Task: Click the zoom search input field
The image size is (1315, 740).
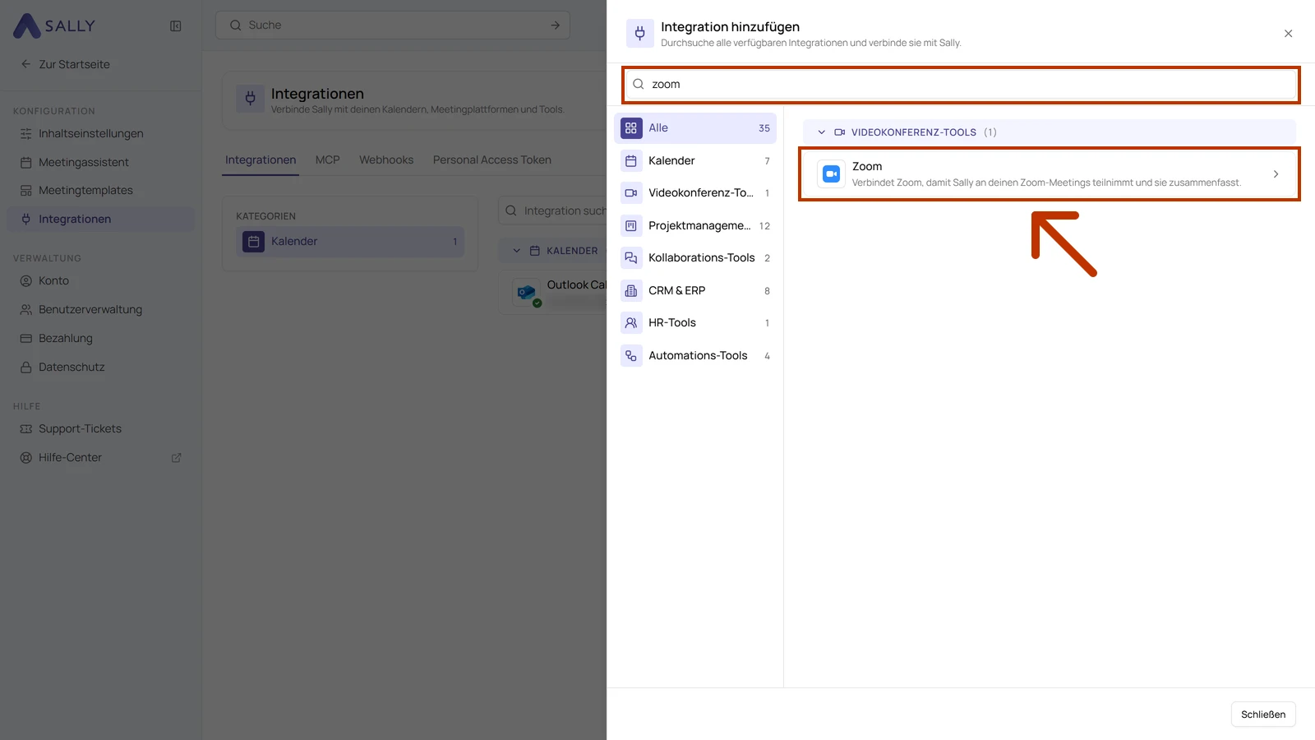Action: [961, 85]
